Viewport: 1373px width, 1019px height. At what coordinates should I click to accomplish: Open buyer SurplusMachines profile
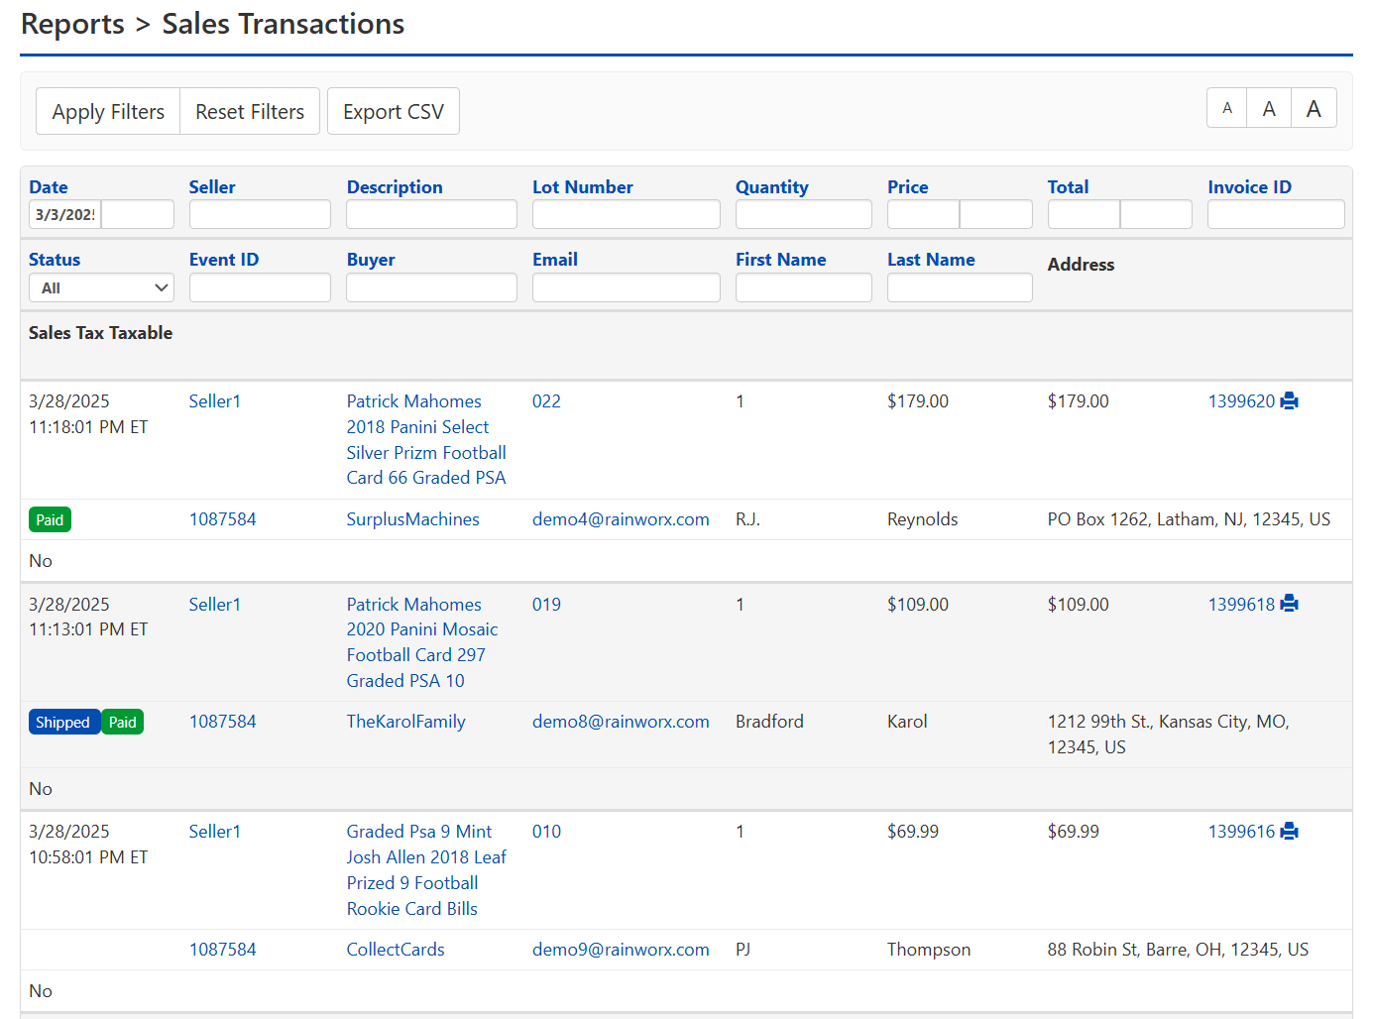point(412,519)
